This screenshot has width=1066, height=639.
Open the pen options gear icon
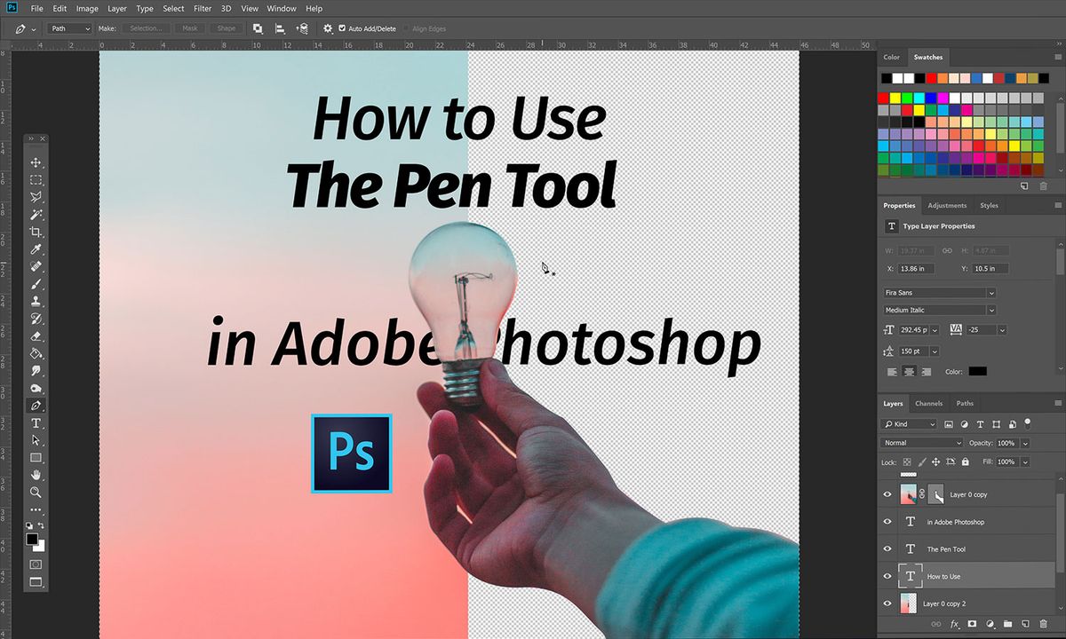328,28
